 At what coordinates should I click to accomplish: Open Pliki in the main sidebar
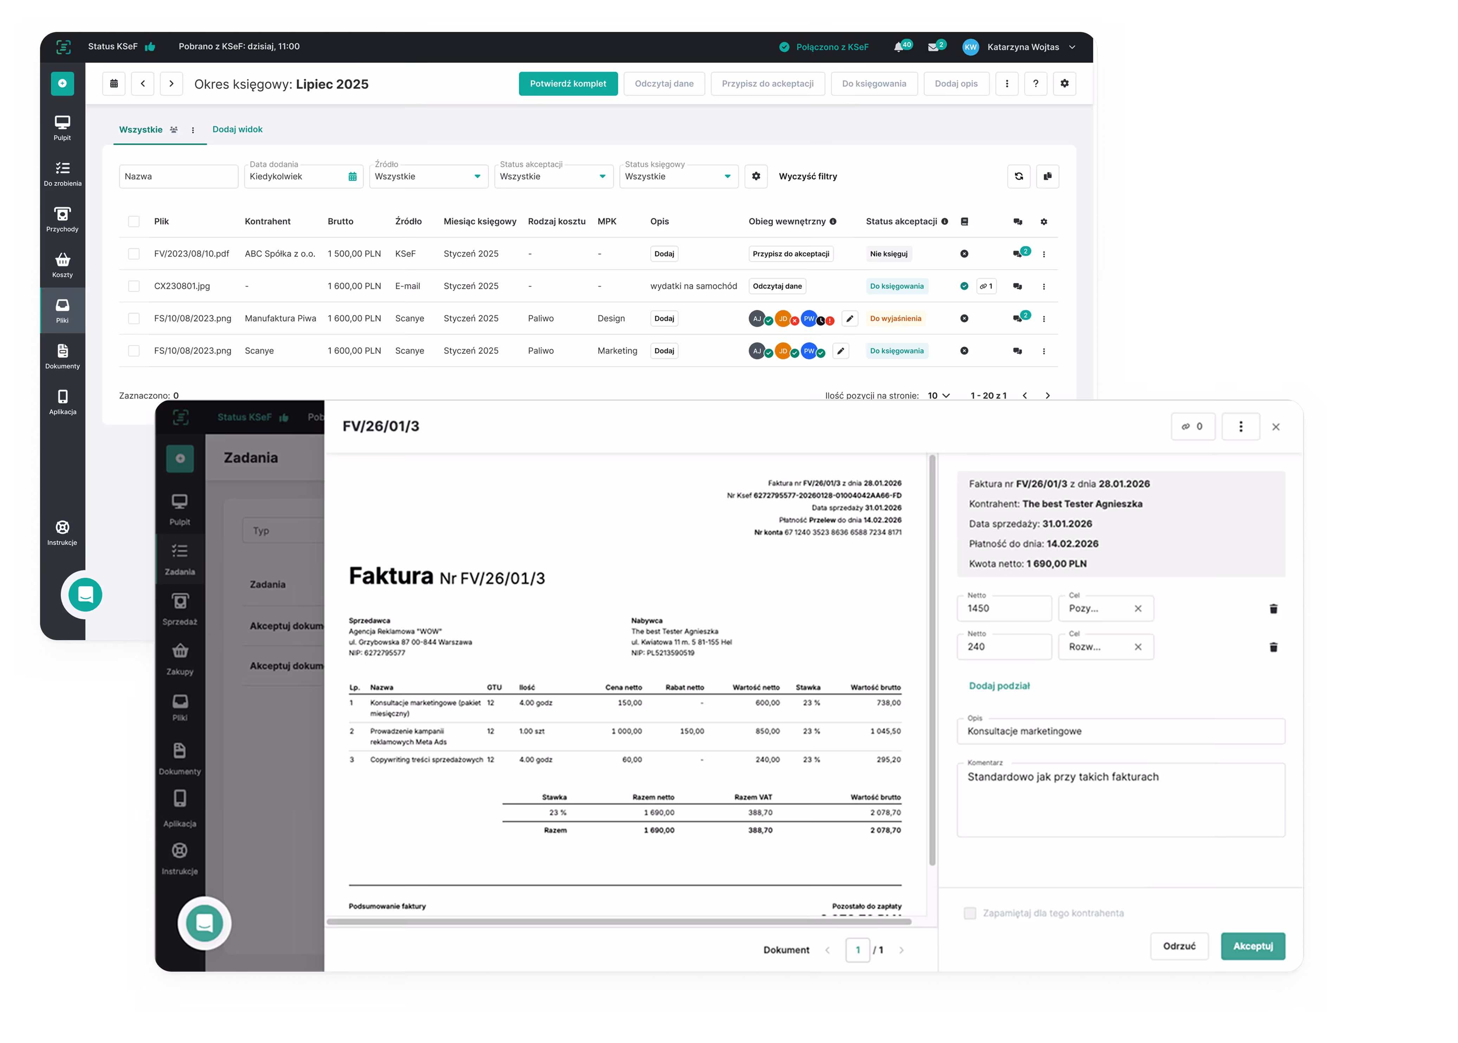tap(62, 311)
